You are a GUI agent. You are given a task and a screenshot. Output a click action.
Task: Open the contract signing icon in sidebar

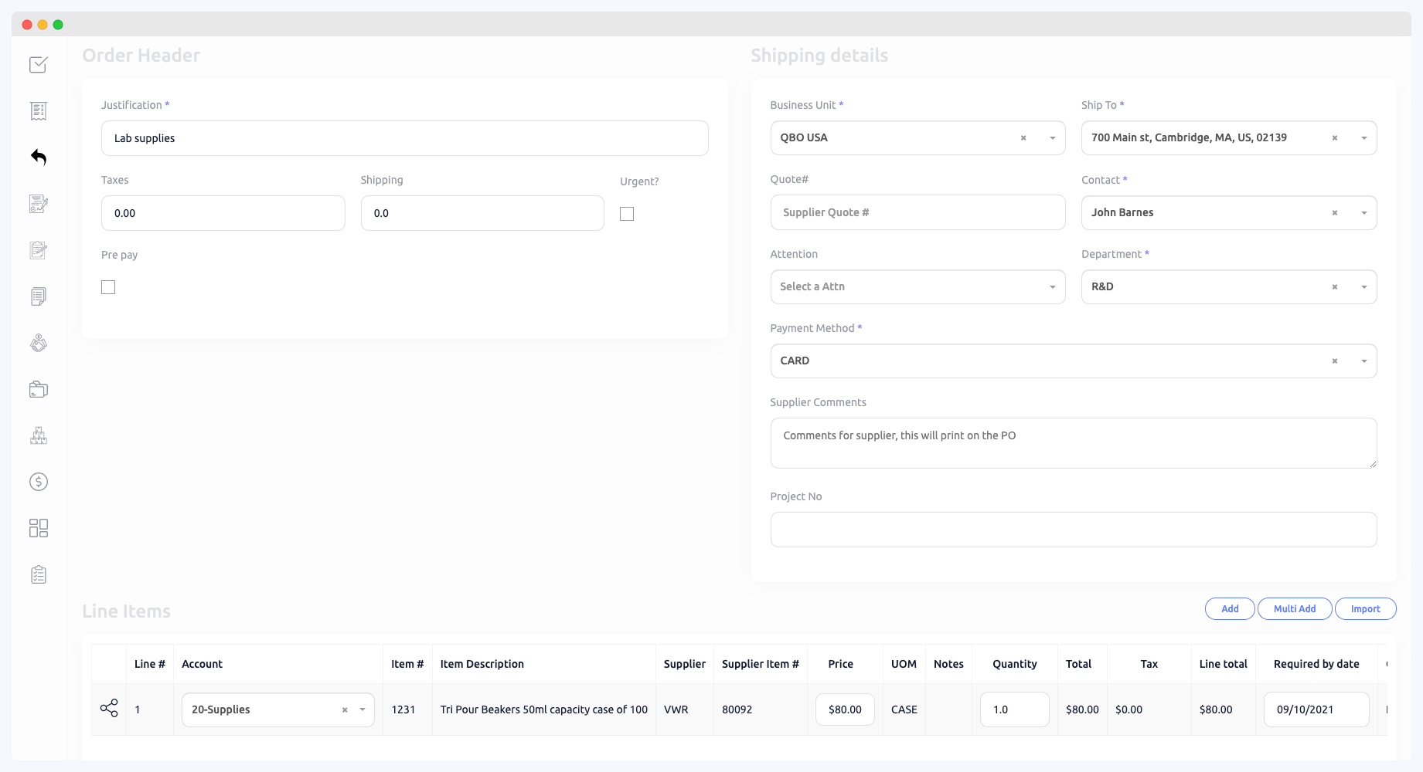(x=38, y=203)
